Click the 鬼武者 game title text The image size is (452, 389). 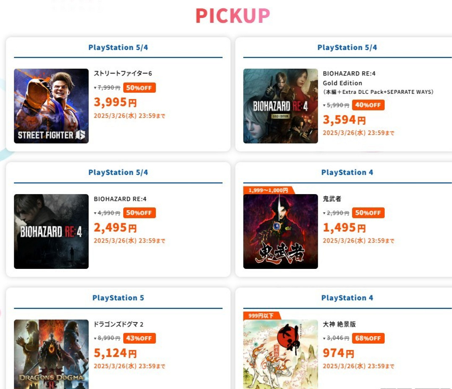coord(332,199)
